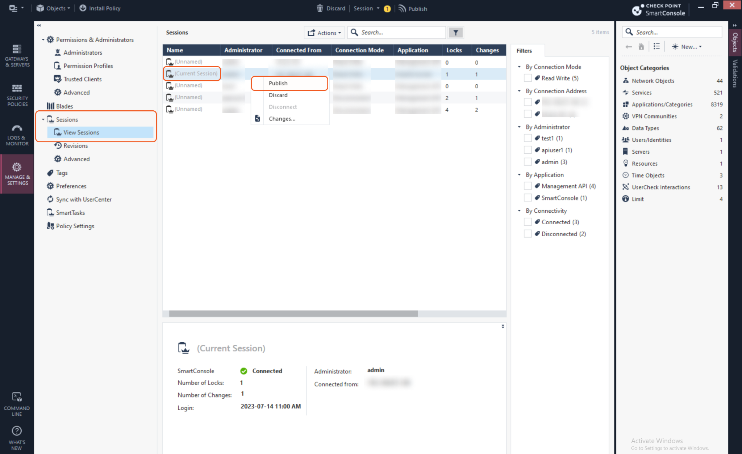Click the sessions filter funnel icon

point(455,33)
